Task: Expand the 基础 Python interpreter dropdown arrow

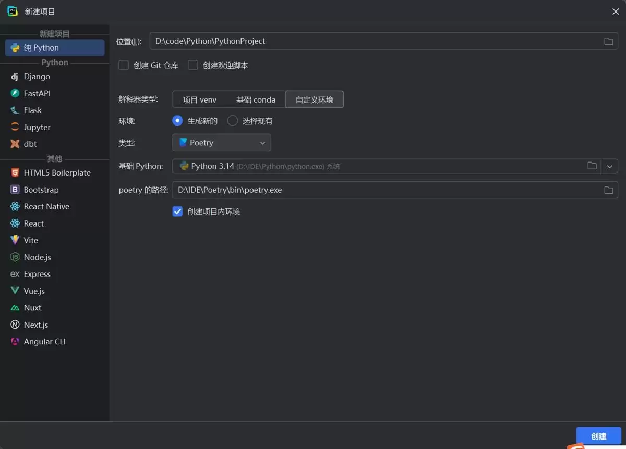Action: click(x=609, y=166)
